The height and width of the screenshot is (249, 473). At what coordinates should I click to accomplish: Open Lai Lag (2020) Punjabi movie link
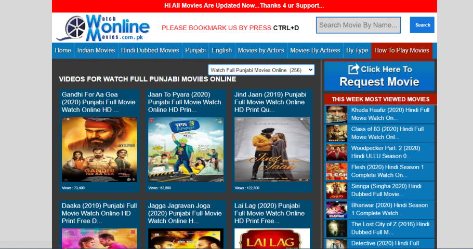coord(269,213)
